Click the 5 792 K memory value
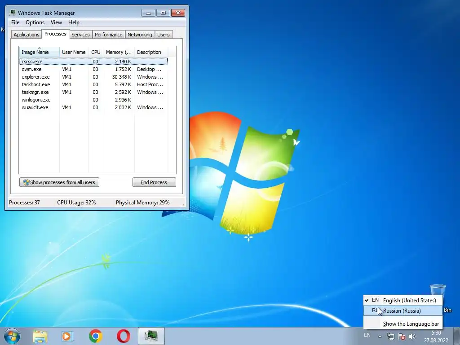 (x=123, y=84)
